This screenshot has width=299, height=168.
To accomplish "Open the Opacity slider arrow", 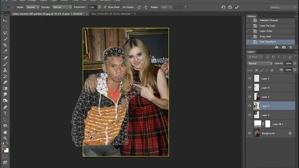I will click(x=295, y=63).
